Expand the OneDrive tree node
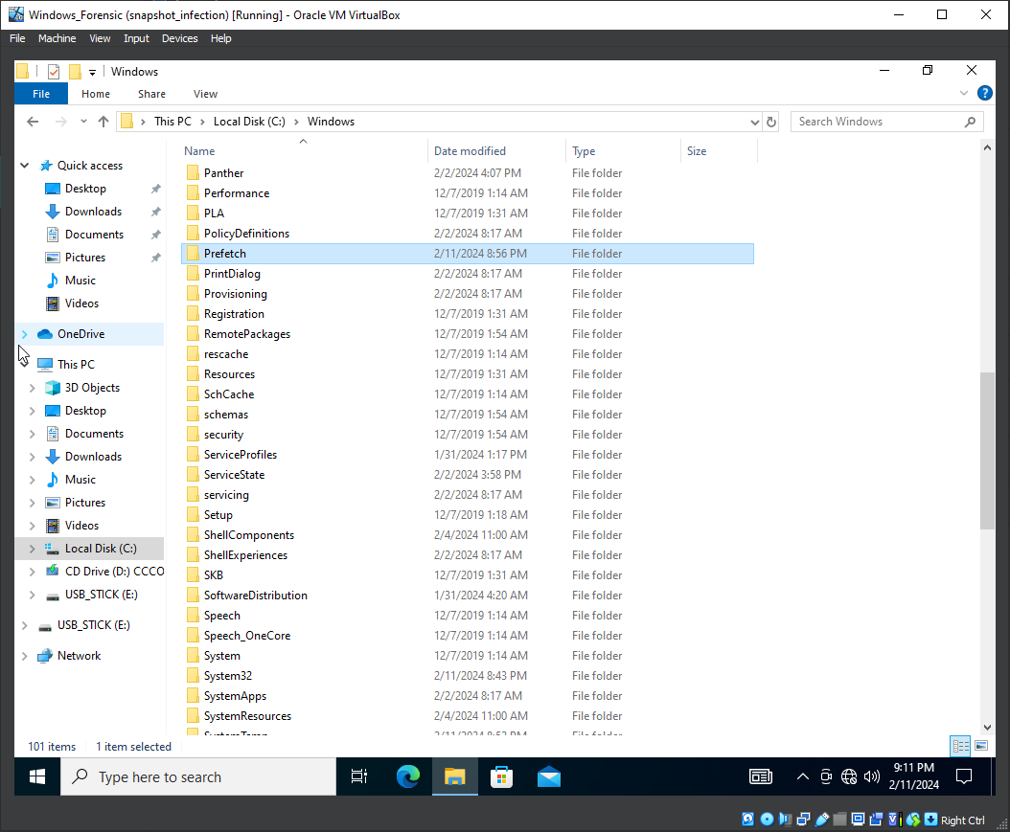This screenshot has width=1010, height=832. (24, 334)
